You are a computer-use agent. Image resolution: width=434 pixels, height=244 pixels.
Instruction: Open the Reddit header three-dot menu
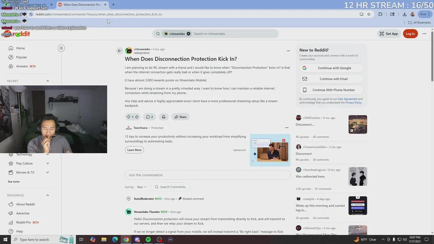424,34
